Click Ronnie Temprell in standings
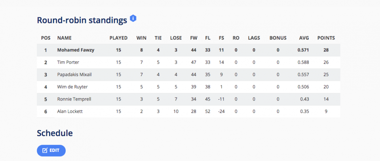The height and width of the screenshot is (161, 380). pos(74,99)
